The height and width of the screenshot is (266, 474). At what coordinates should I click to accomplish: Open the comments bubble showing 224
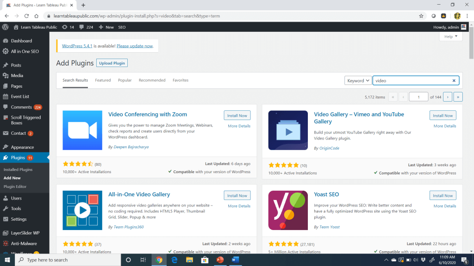(86, 27)
